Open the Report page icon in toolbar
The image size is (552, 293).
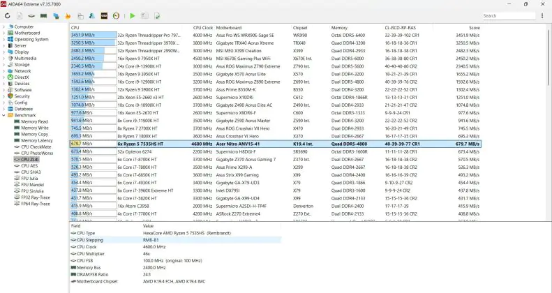20,16
